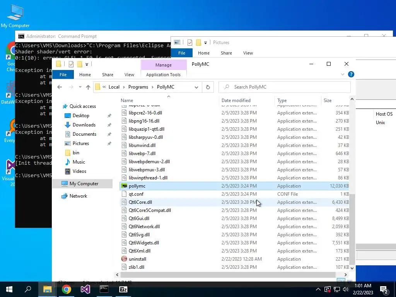
Task: Click the Properties icon in PollyMC title bar
Action: pyautogui.click(x=71, y=64)
